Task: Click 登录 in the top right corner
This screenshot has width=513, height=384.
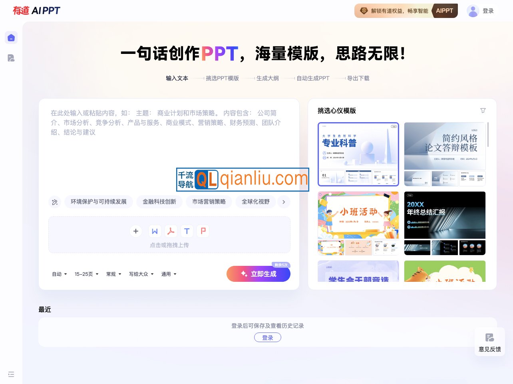Action: click(488, 11)
